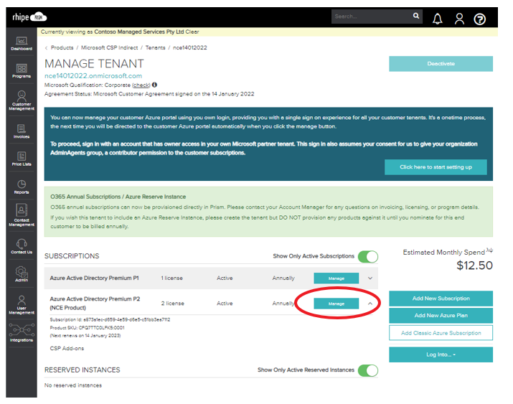The width and height of the screenshot is (513, 404).
Task: Click Add New Subscription
Action: 441,299
